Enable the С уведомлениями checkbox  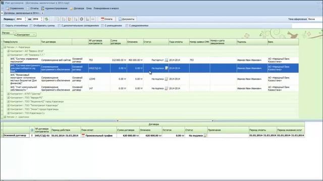(127, 26)
